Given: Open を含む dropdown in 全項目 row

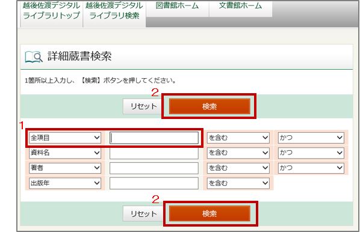Looking at the screenshot, I should 238,138.
